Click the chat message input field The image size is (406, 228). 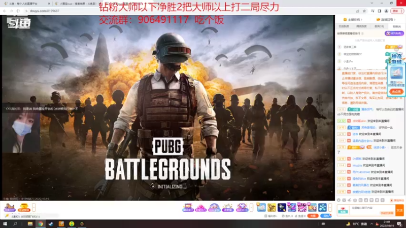coord(373,210)
